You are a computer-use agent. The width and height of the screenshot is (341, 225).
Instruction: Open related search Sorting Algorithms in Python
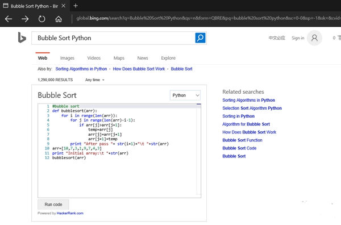click(x=248, y=100)
